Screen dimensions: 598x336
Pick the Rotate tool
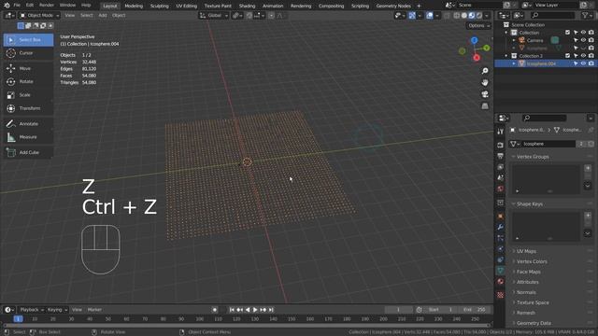29,81
